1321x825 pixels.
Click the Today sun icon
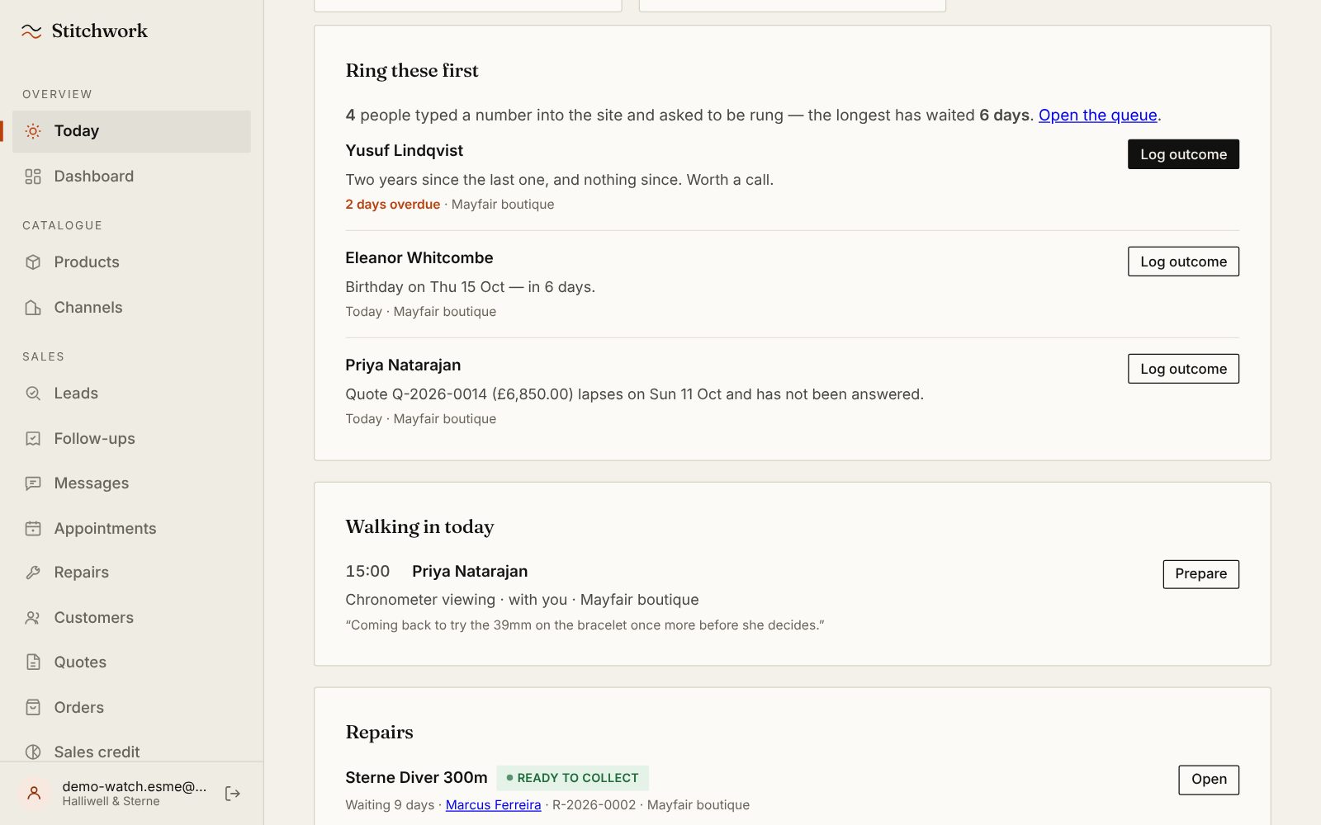coord(33,131)
